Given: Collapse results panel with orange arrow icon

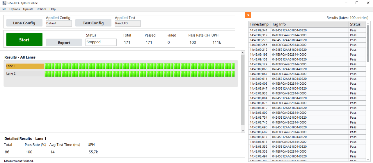Looking at the screenshot, I should pyautogui.click(x=248, y=15).
